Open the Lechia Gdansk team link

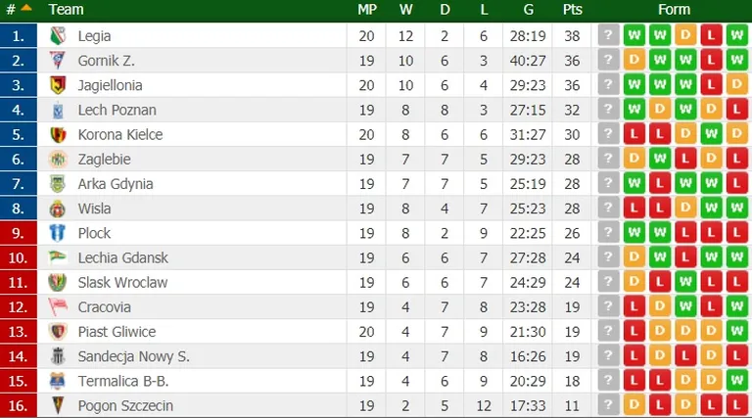123,257
